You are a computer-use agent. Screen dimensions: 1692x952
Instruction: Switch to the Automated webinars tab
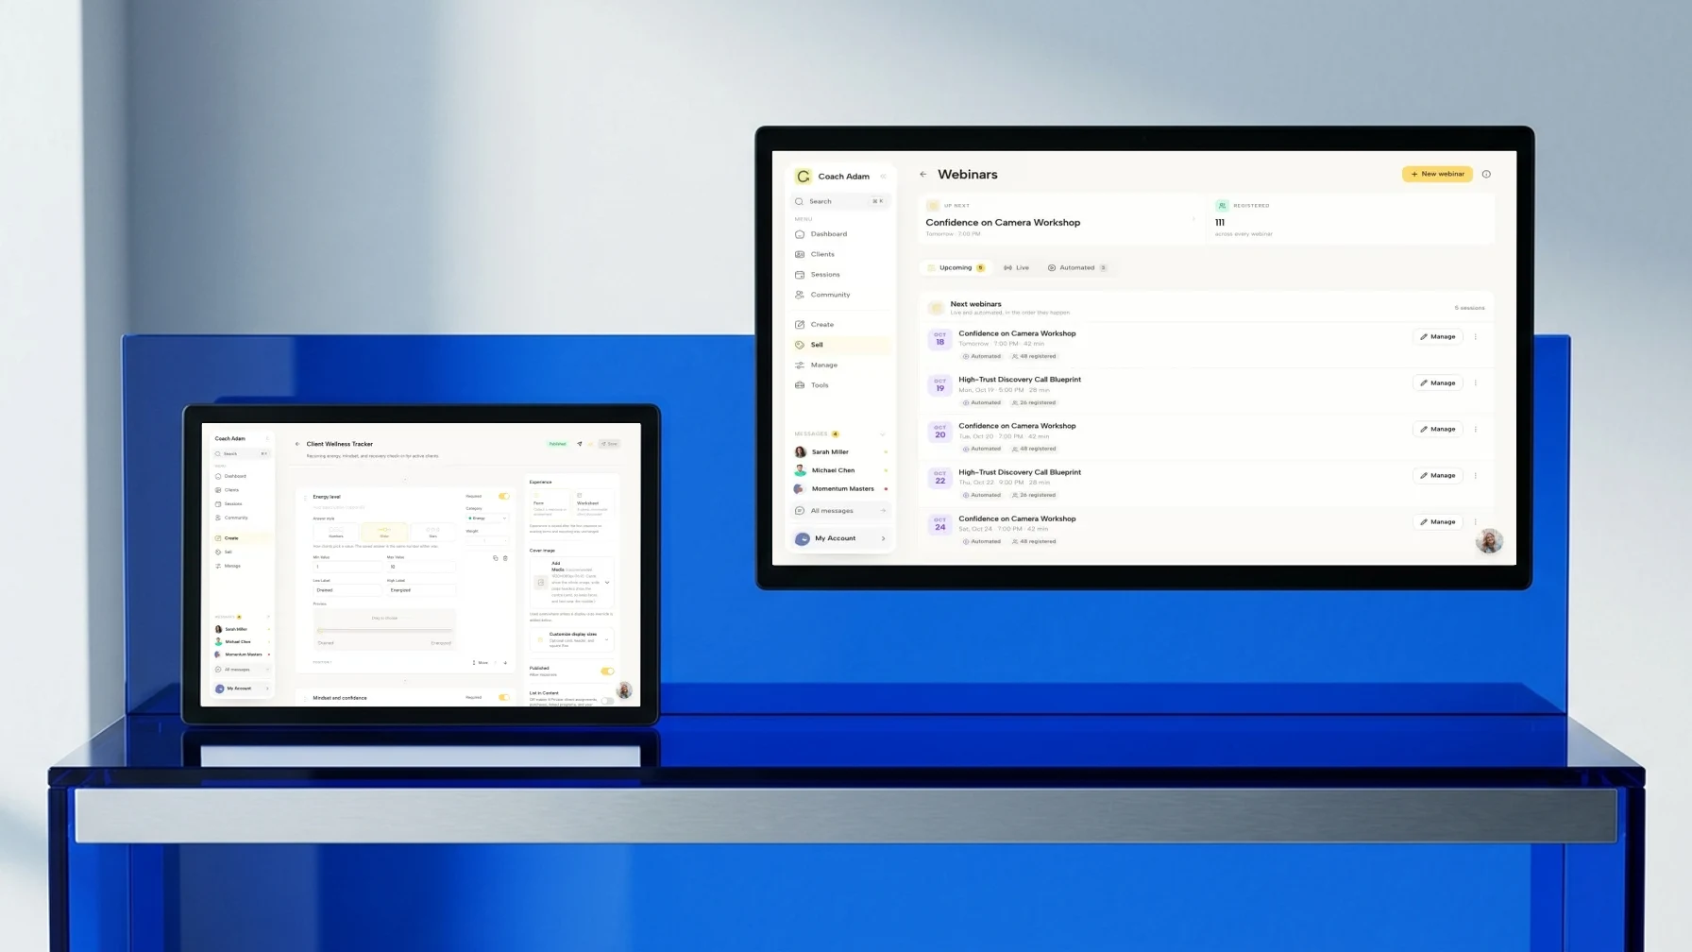point(1077,268)
